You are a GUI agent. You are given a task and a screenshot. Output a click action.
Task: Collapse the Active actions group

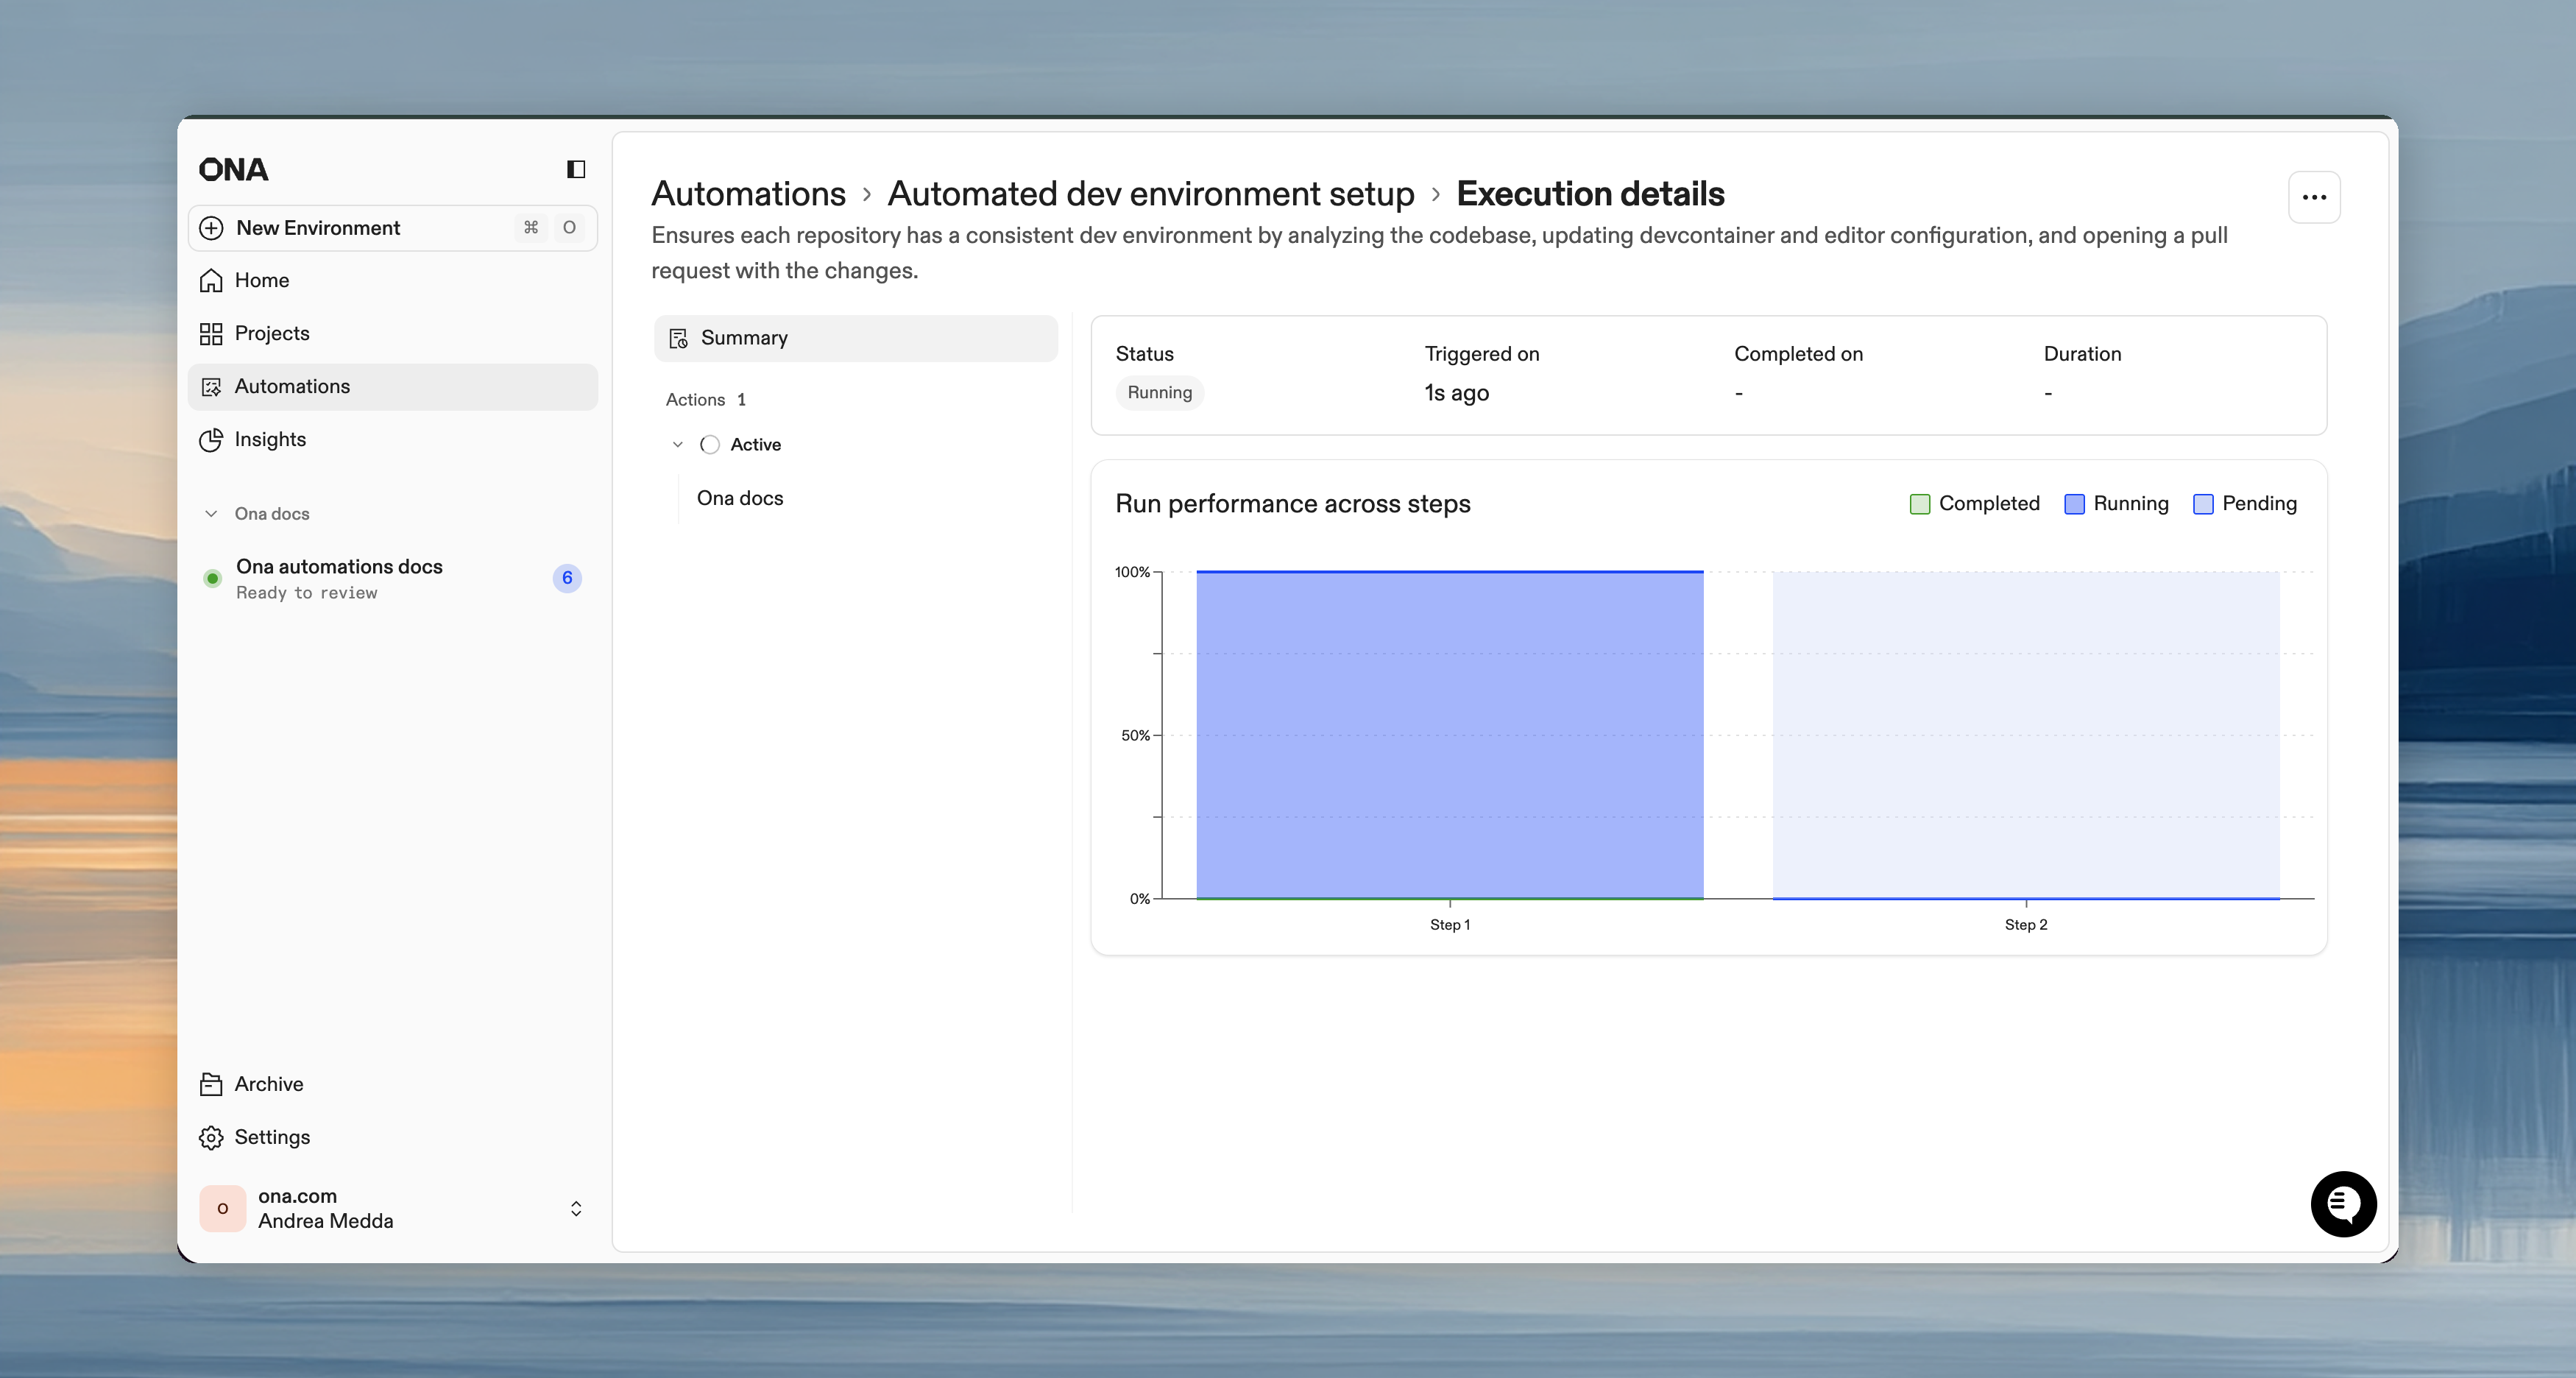click(x=678, y=445)
